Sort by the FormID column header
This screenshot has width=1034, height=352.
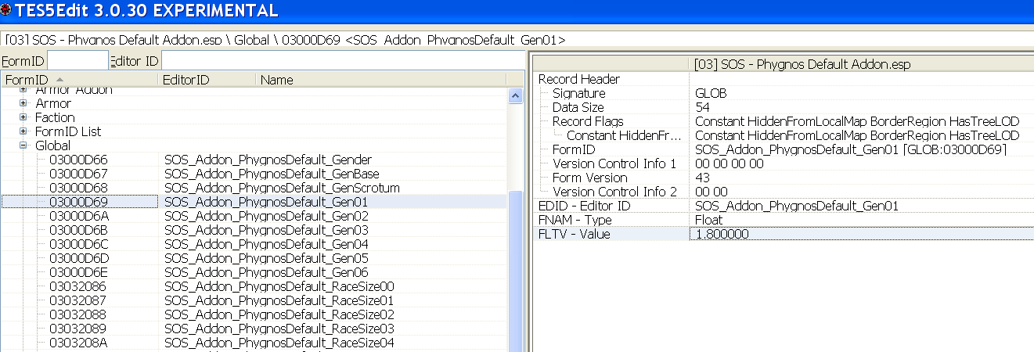pos(79,80)
